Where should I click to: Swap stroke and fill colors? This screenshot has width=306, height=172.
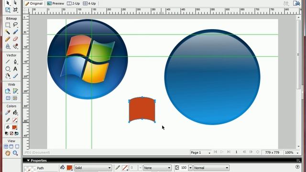click(17, 133)
